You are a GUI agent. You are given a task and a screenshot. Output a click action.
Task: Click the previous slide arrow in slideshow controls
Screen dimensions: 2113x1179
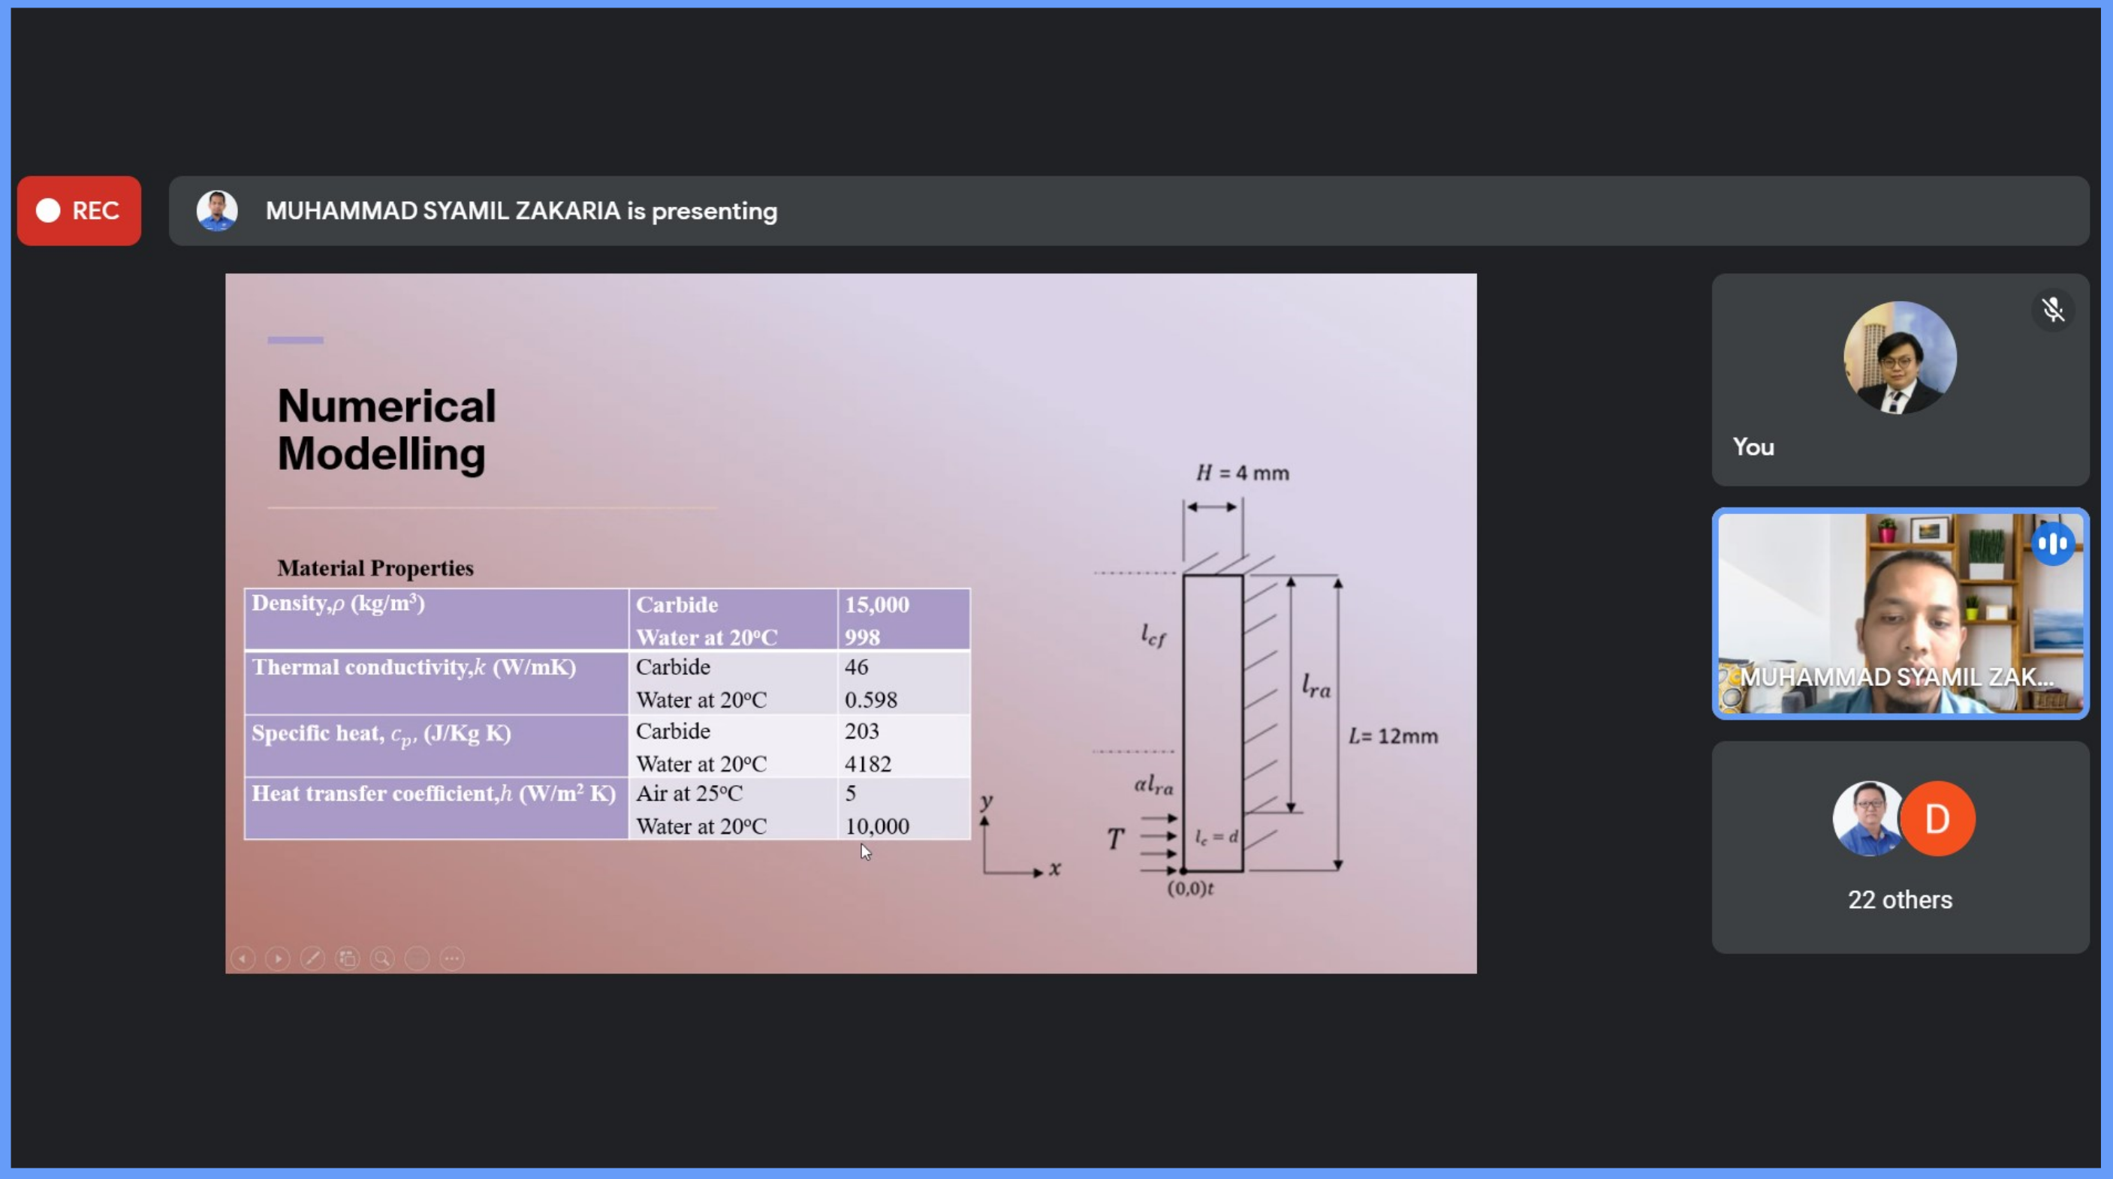[243, 958]
